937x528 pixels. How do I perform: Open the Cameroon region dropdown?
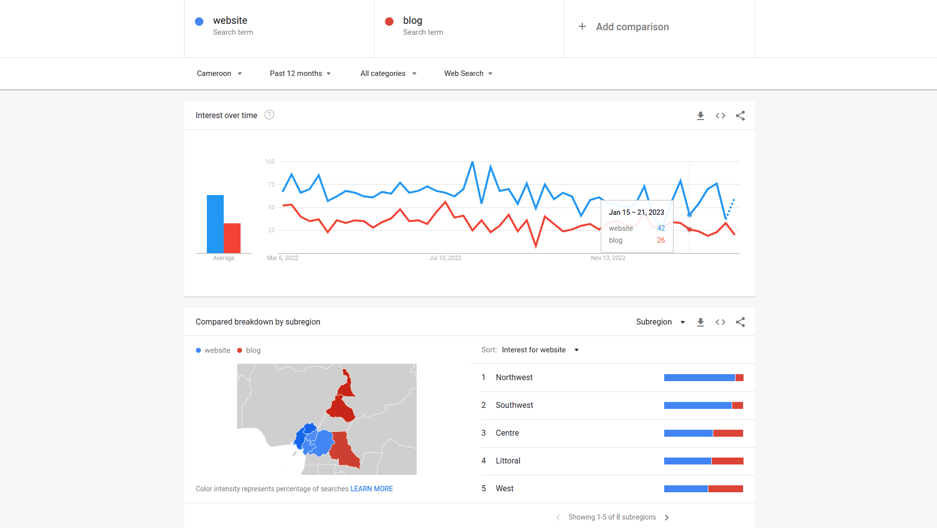219,73
